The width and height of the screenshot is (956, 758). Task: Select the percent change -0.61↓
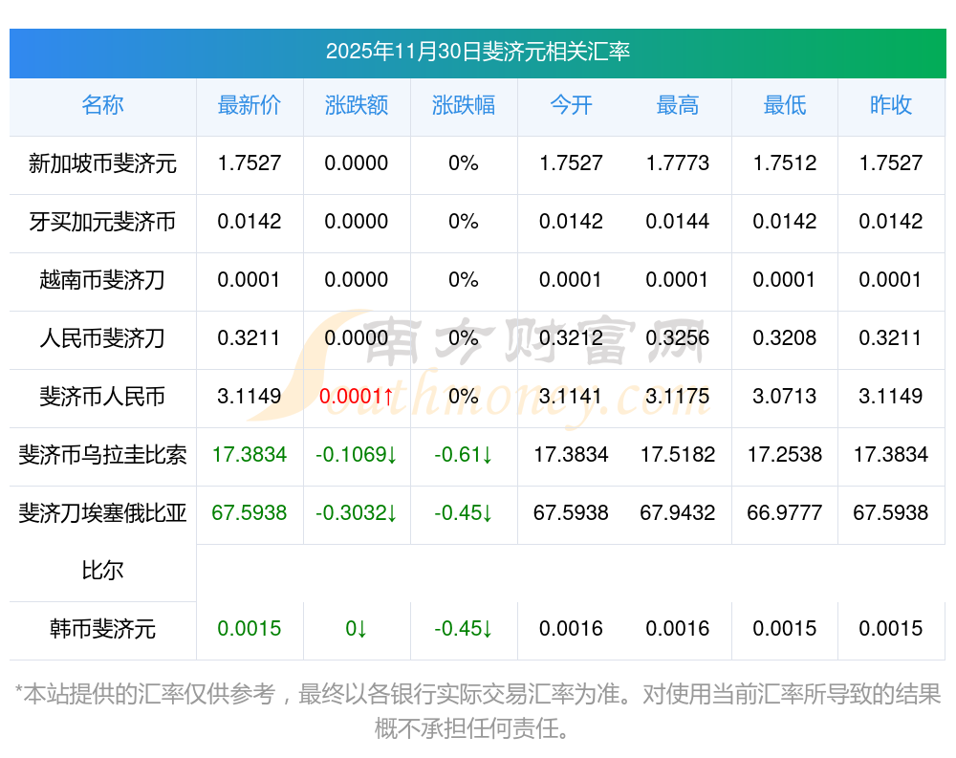pyautogui.click(x=464, y=454)
